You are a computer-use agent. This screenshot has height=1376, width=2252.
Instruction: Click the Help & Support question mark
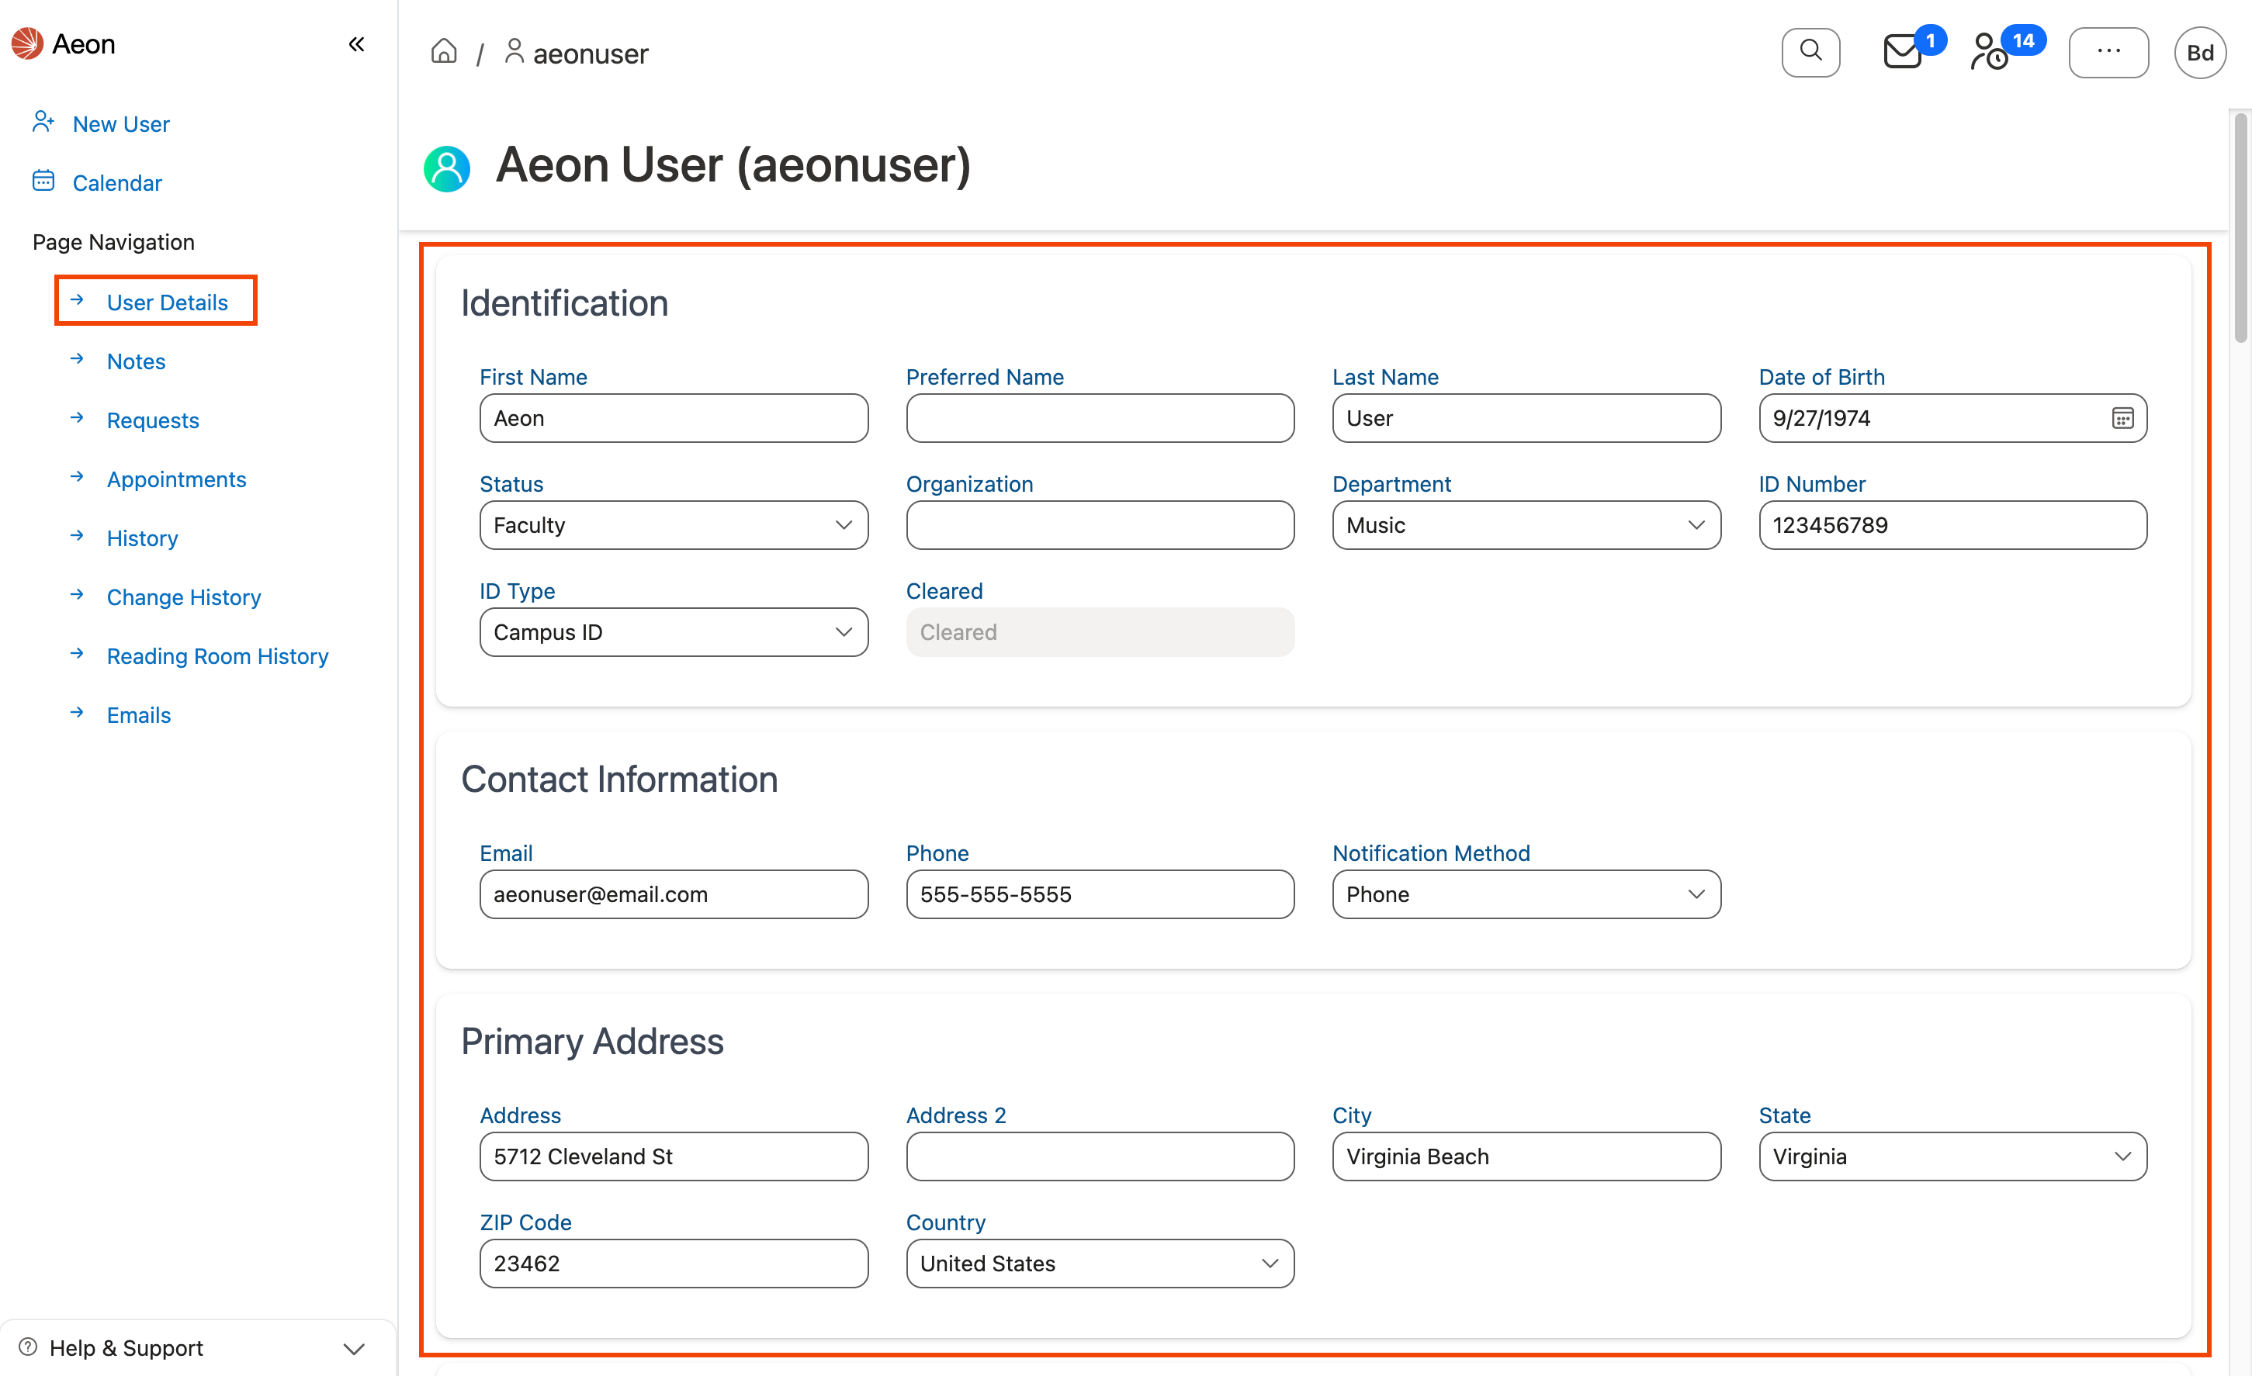pyautogui.click(x=26, y=1347)
